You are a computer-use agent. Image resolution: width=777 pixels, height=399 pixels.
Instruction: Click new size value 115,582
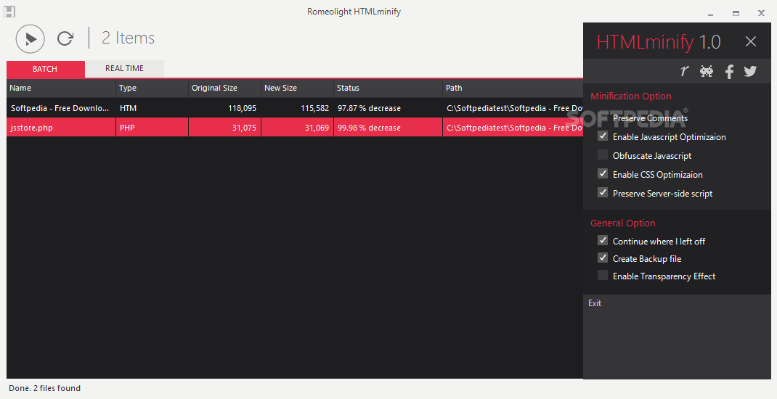(x=314, y=108)
